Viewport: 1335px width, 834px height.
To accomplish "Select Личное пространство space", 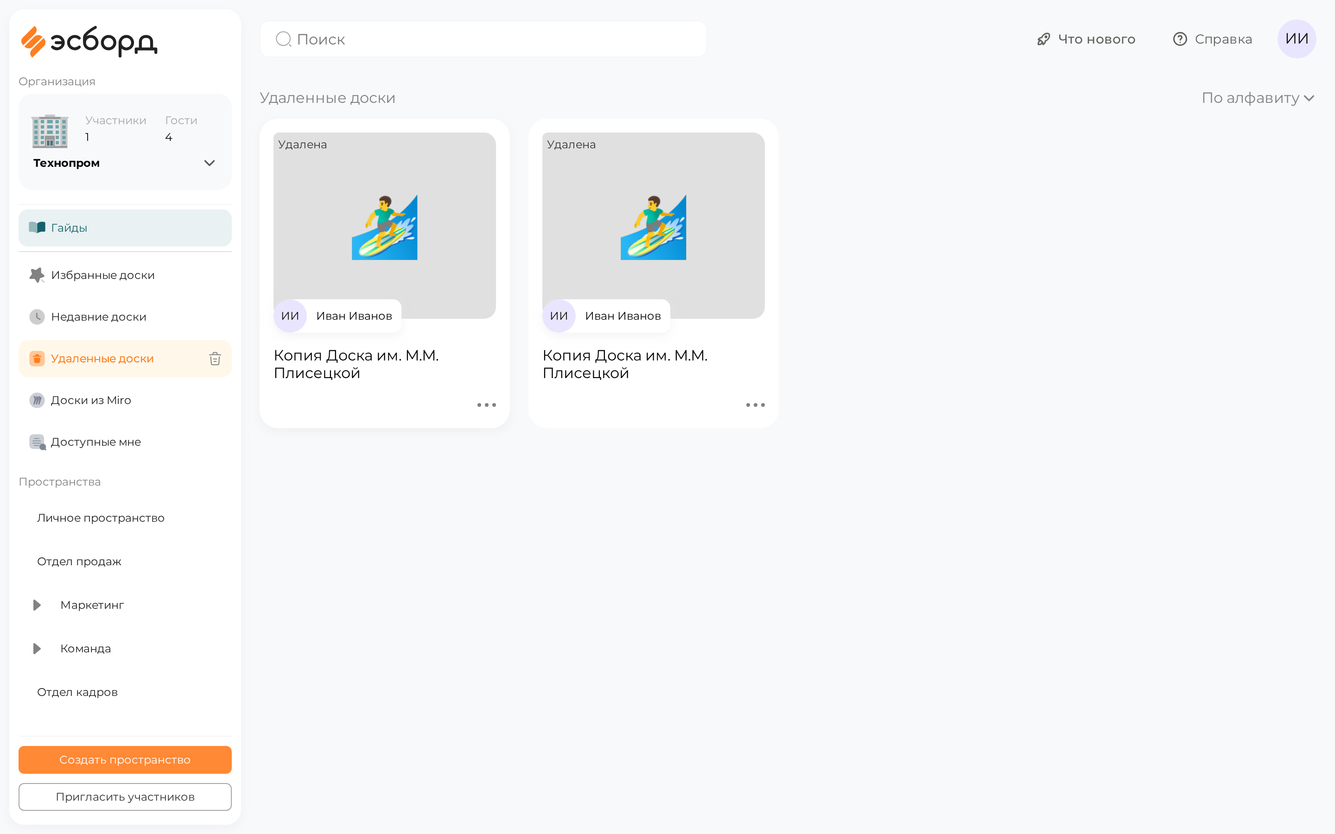I will point(101,518).
